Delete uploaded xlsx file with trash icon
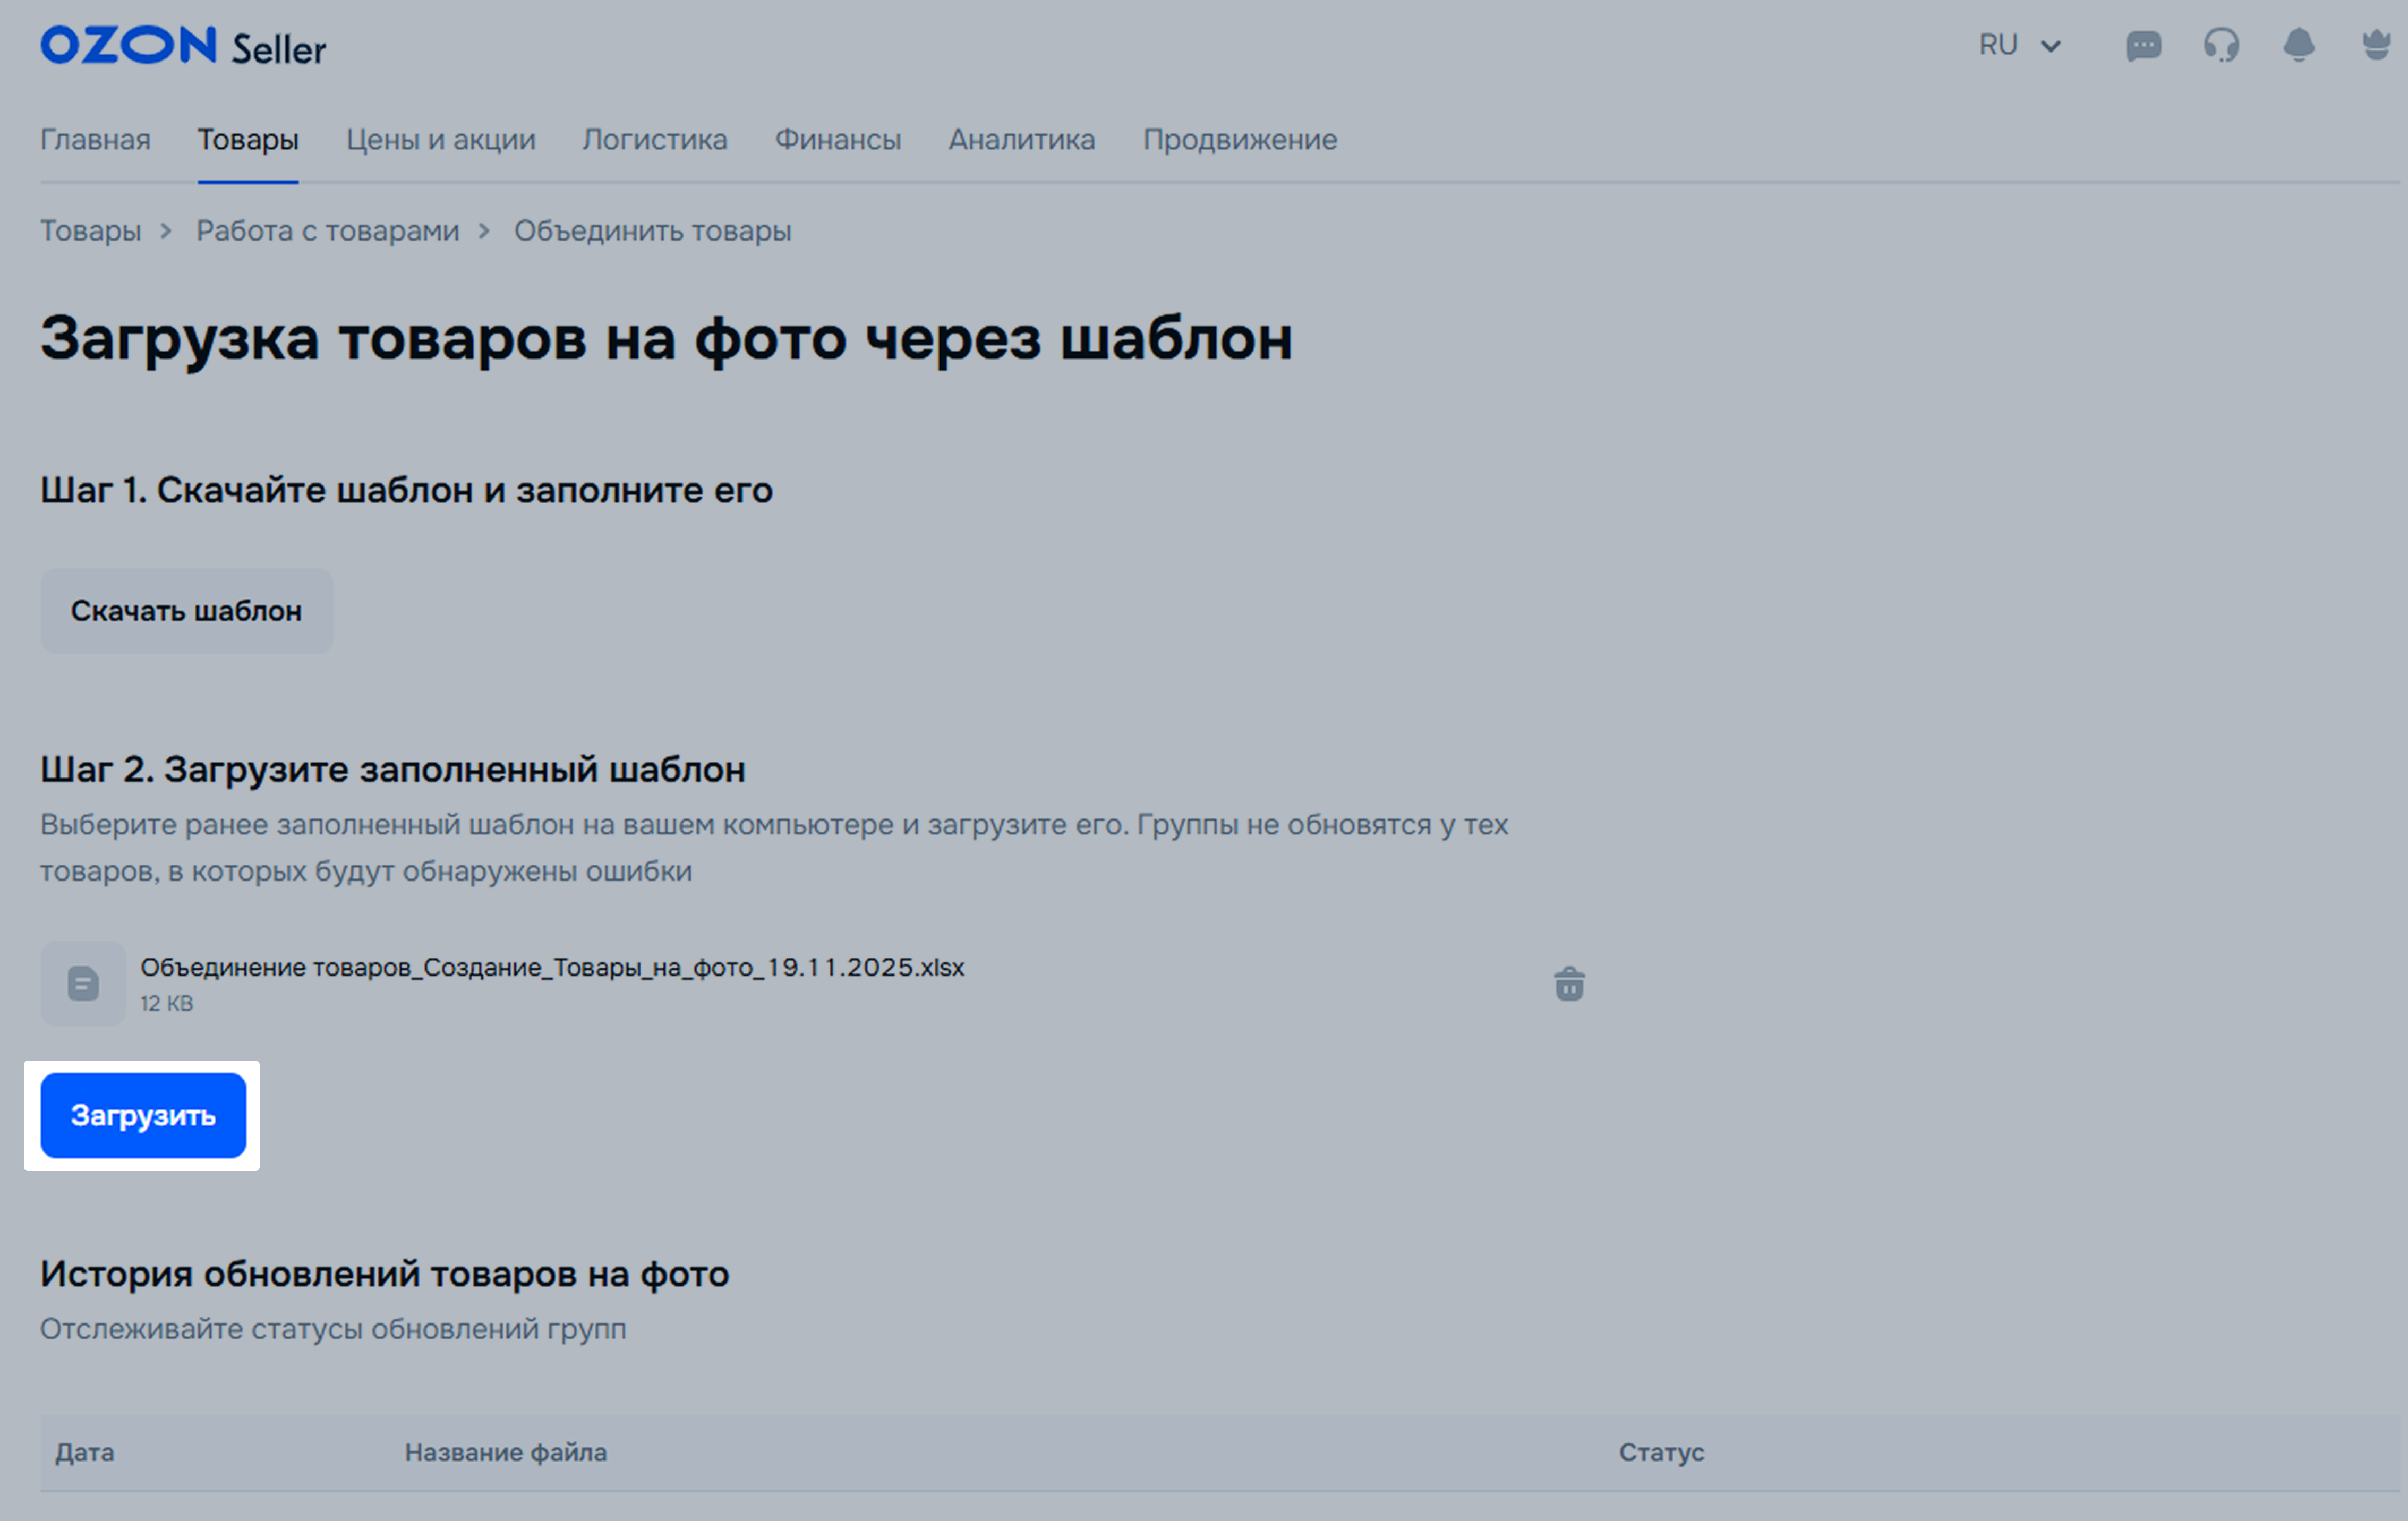 [x=1569, y=984]
